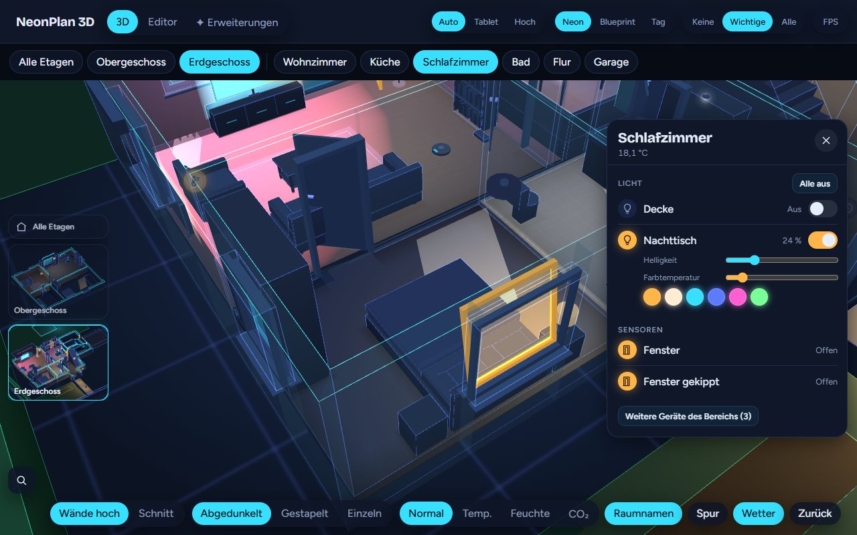The height and width of the screenshot is (535, 857).
Task: Pick the orange color swatch
Action: (x=652, y=297)
